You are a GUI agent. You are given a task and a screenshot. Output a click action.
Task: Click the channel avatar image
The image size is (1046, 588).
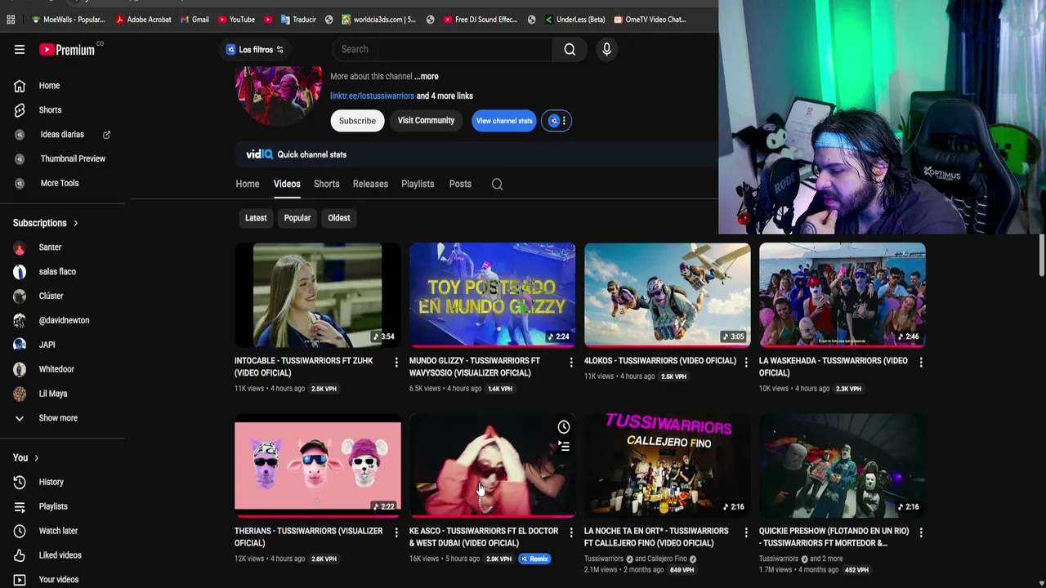point(279,96)
